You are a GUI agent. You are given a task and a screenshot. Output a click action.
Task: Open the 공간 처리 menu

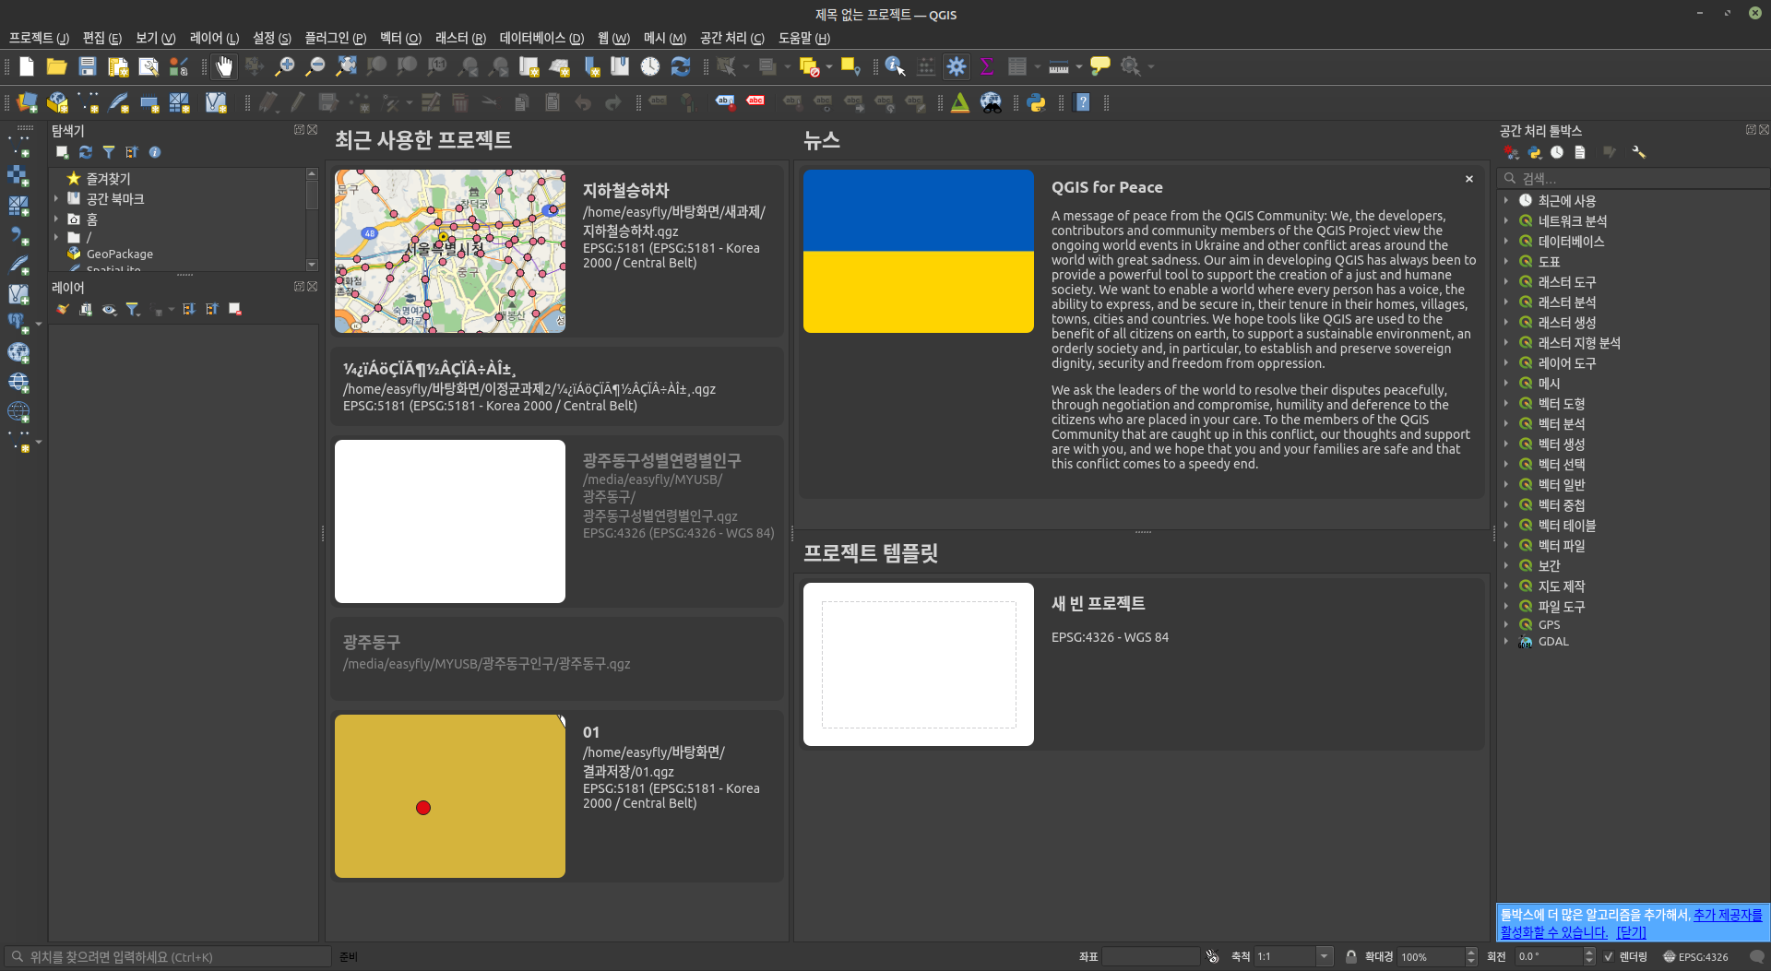point(731,38)
